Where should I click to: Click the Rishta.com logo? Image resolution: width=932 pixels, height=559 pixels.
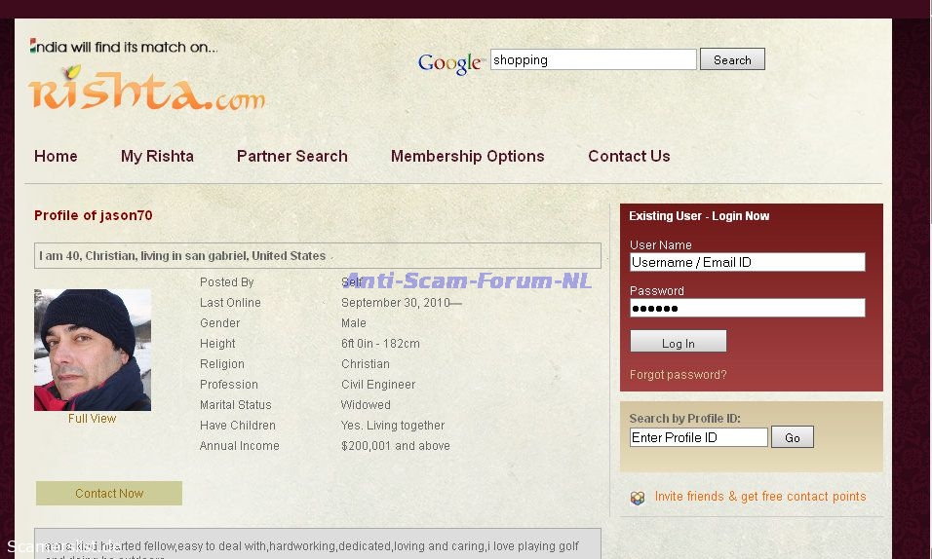coord(146,90)
